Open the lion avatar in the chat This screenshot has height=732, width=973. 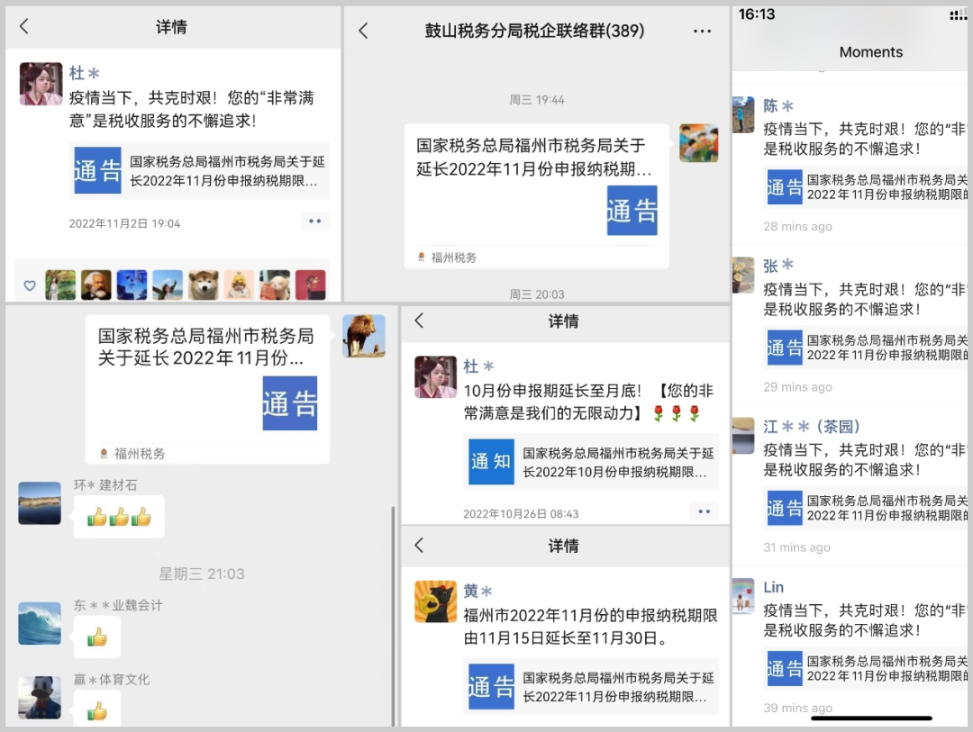[x=364, y=336]
